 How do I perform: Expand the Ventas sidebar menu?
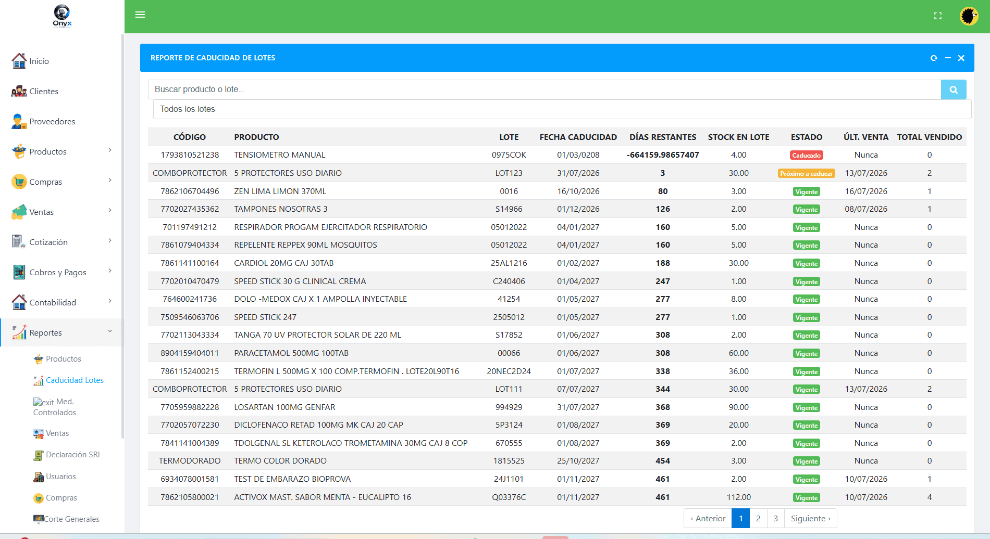(62, 212)
